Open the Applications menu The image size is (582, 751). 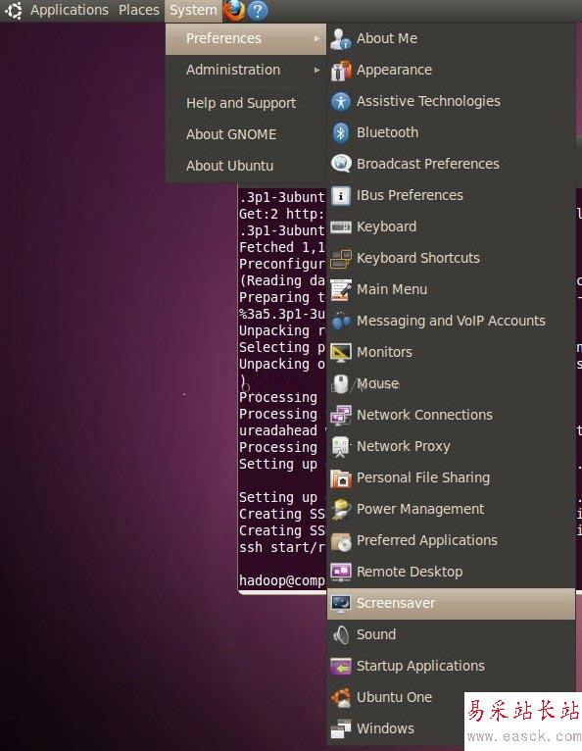coord(70,10)
